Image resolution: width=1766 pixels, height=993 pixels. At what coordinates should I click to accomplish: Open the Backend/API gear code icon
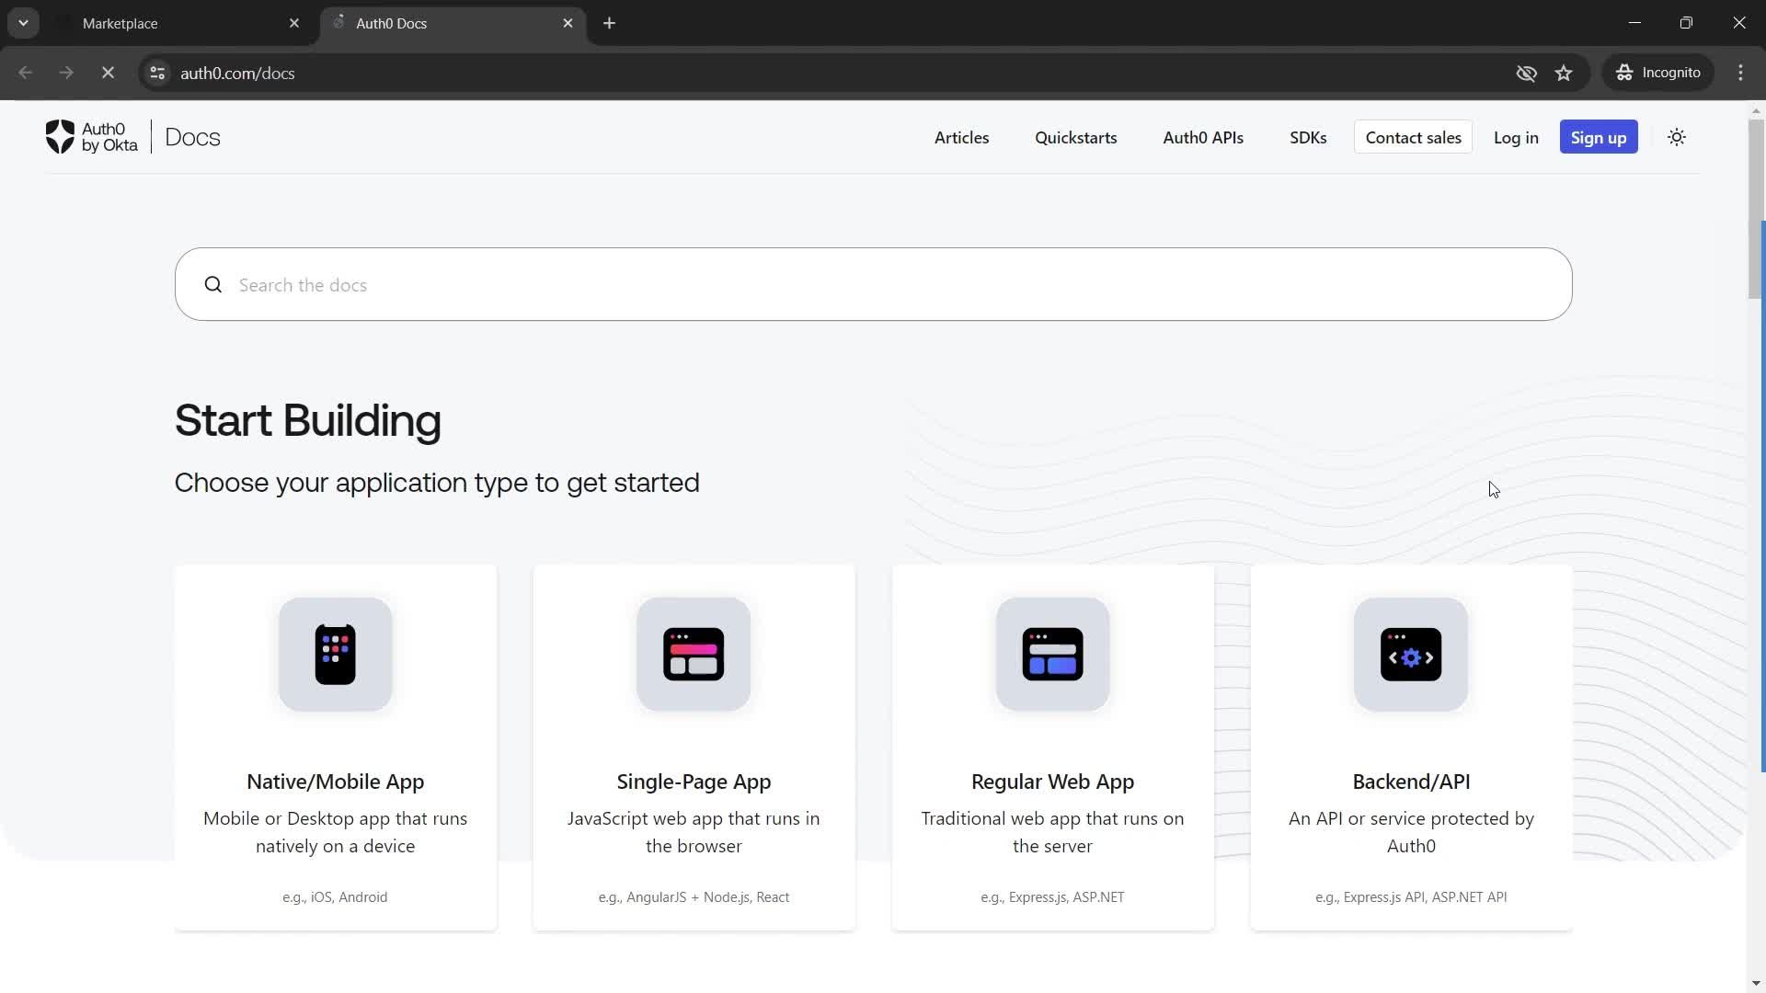(1411, 655)
